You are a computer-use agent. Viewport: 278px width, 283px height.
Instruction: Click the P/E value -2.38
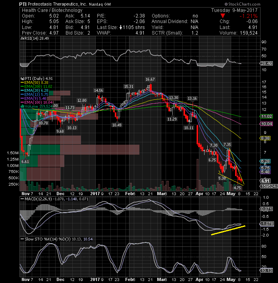[139, 16]
